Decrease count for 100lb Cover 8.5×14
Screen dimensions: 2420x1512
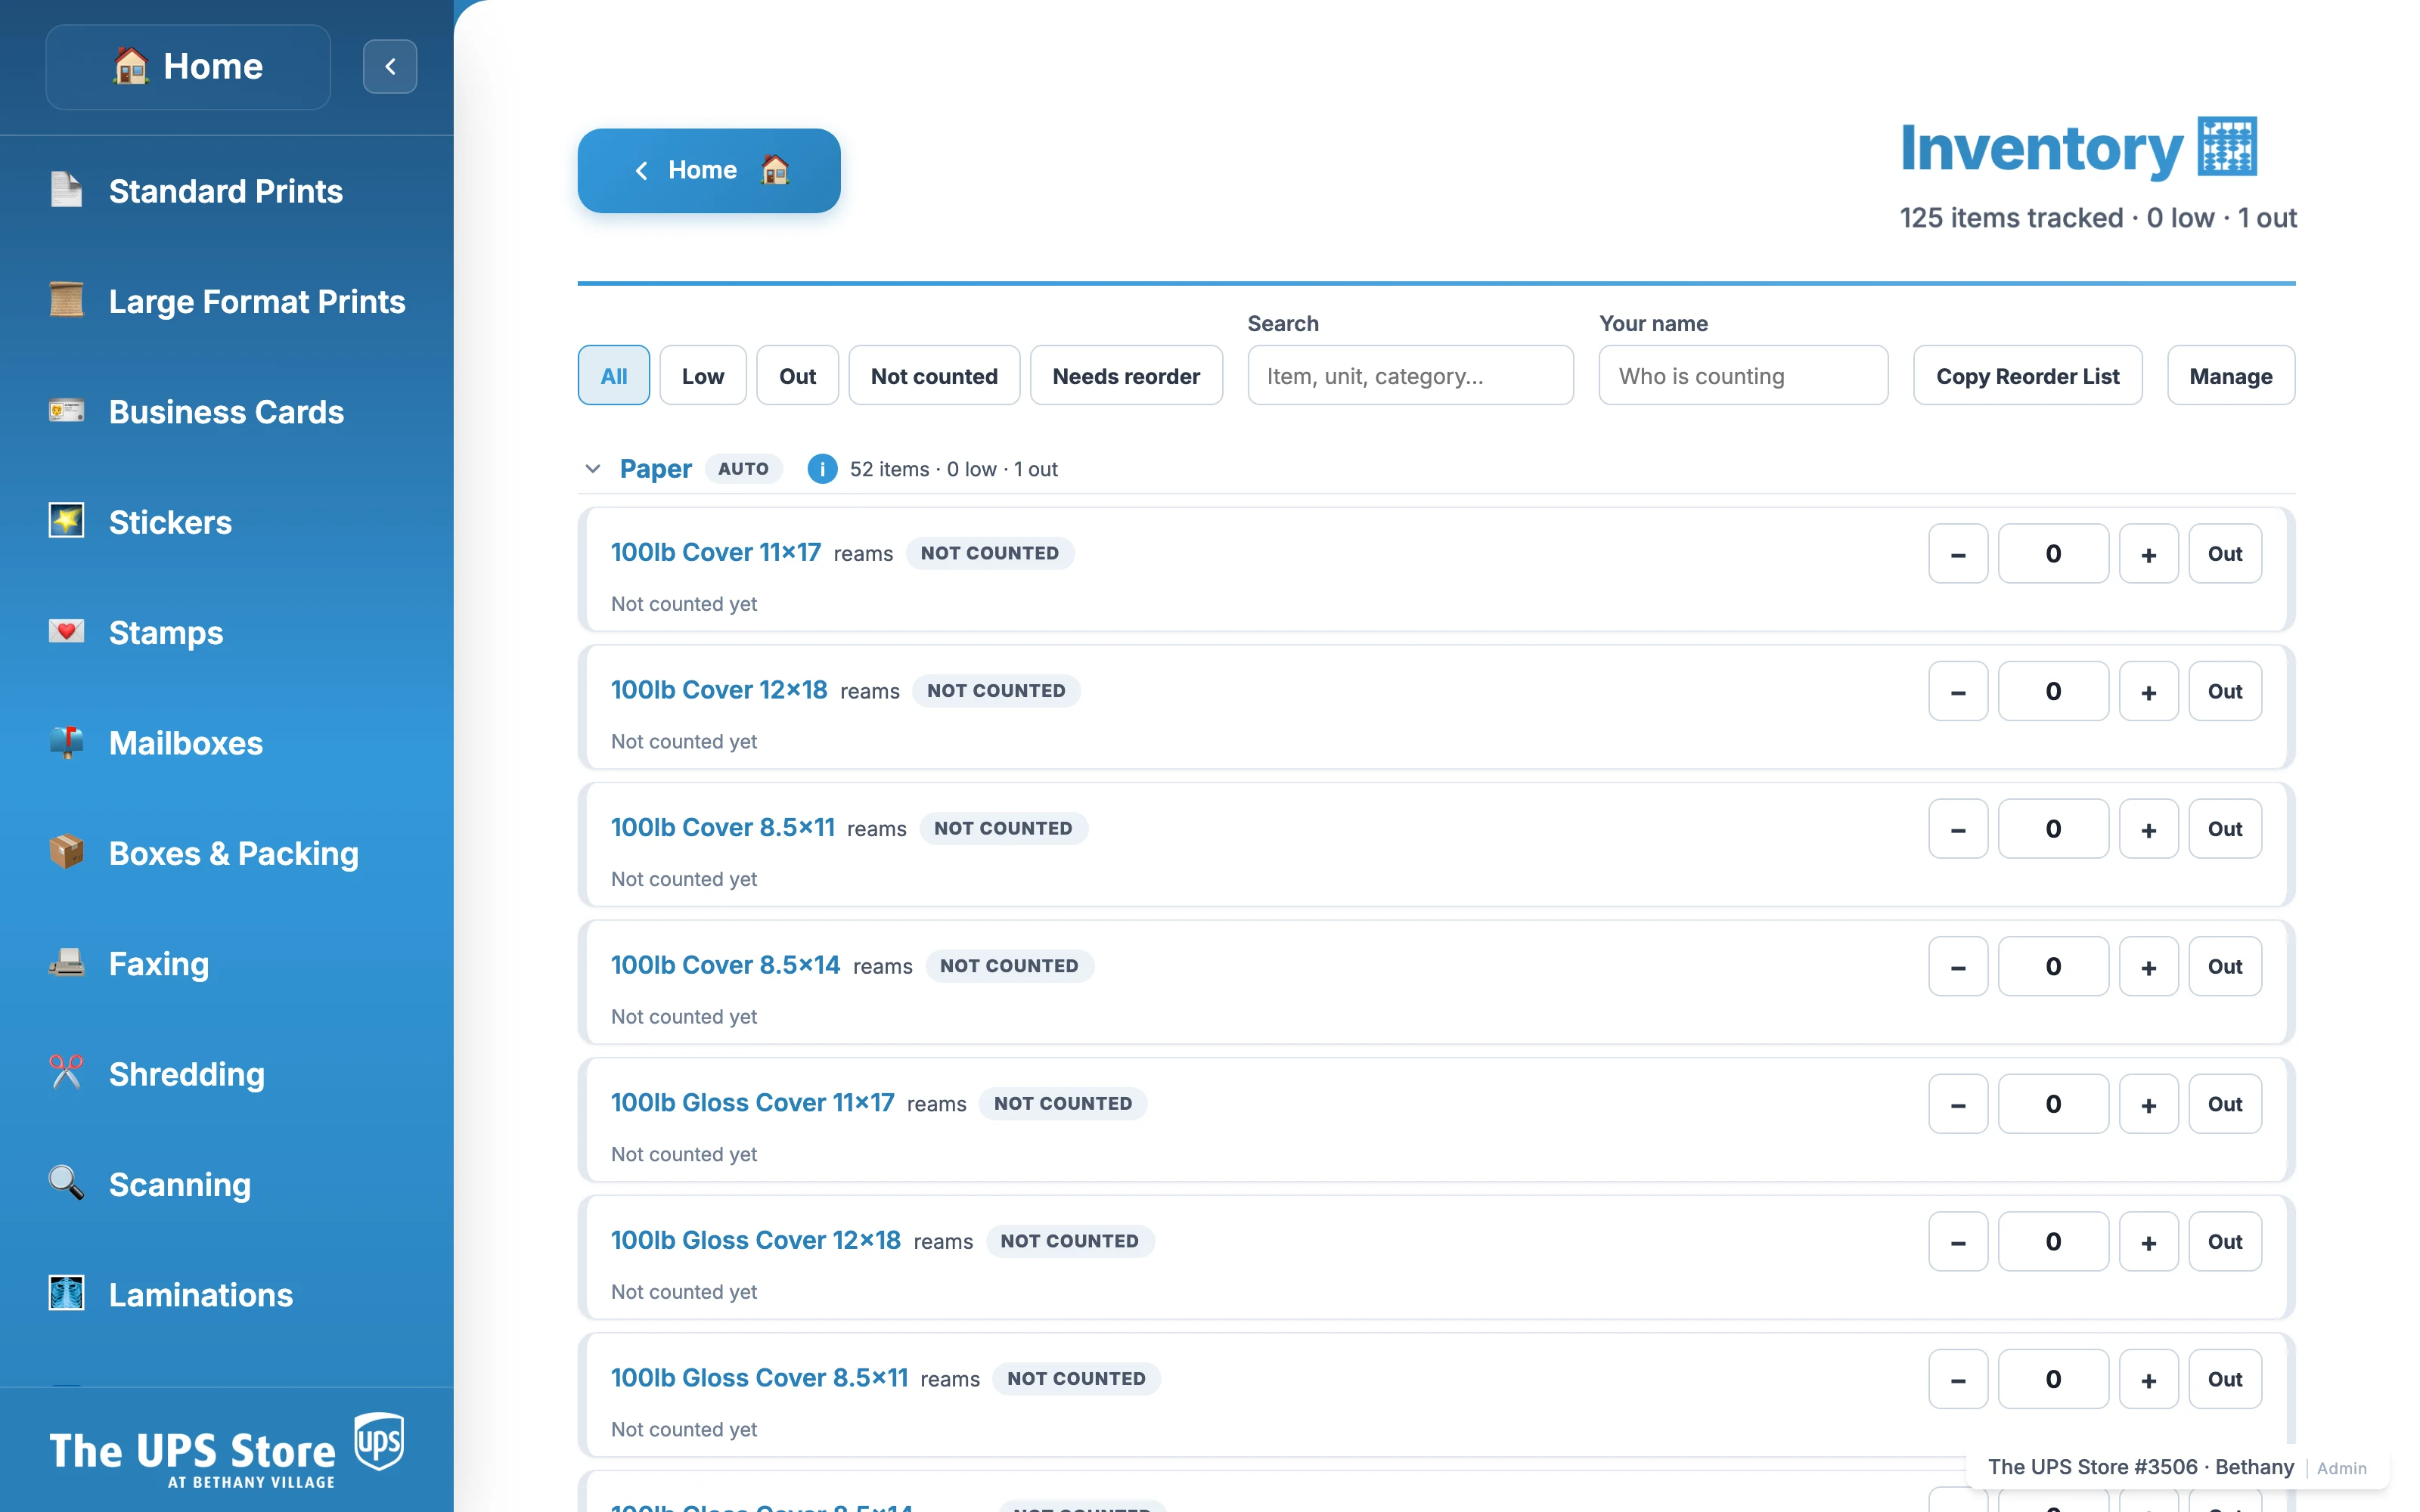(x=1958, y=966)
